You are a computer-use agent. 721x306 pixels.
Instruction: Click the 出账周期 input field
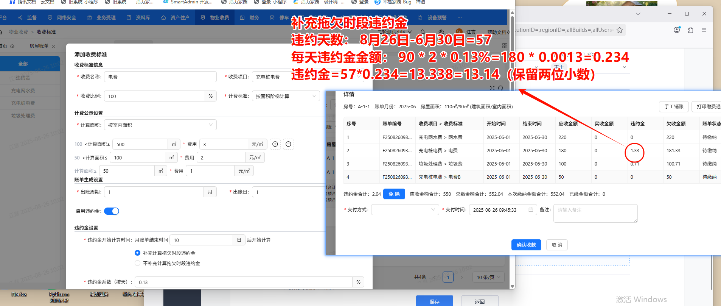point(154,192)
